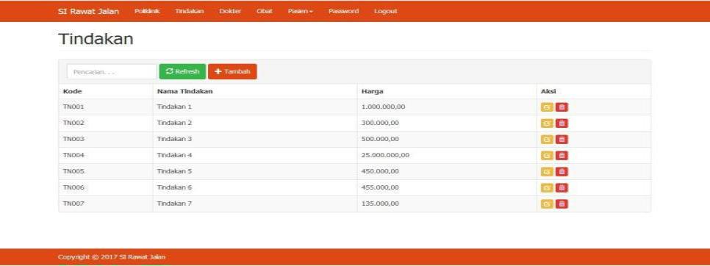
Task: Select Tindakan in the navbar
Action: (x=190, y=11)
